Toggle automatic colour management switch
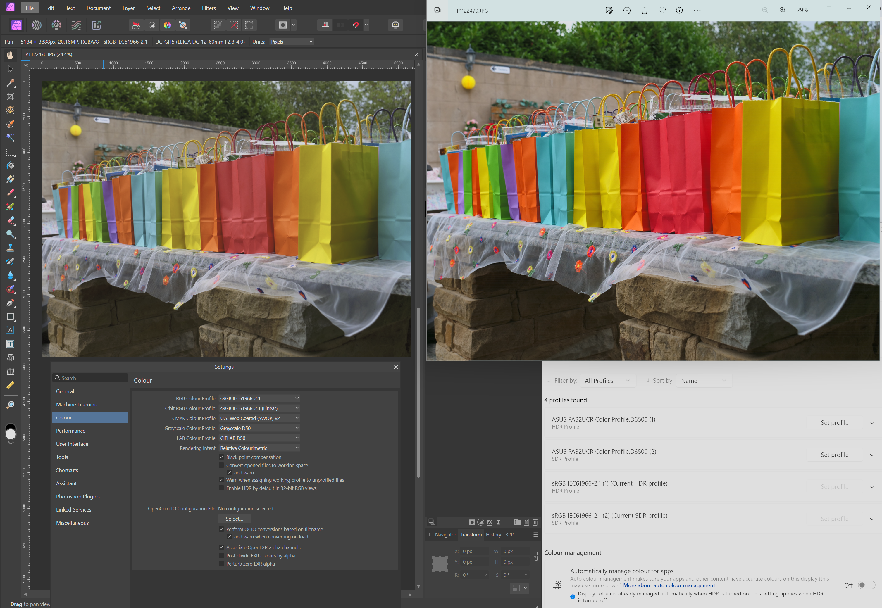This screenshot has height=608, width=882. tap(866, 585)
